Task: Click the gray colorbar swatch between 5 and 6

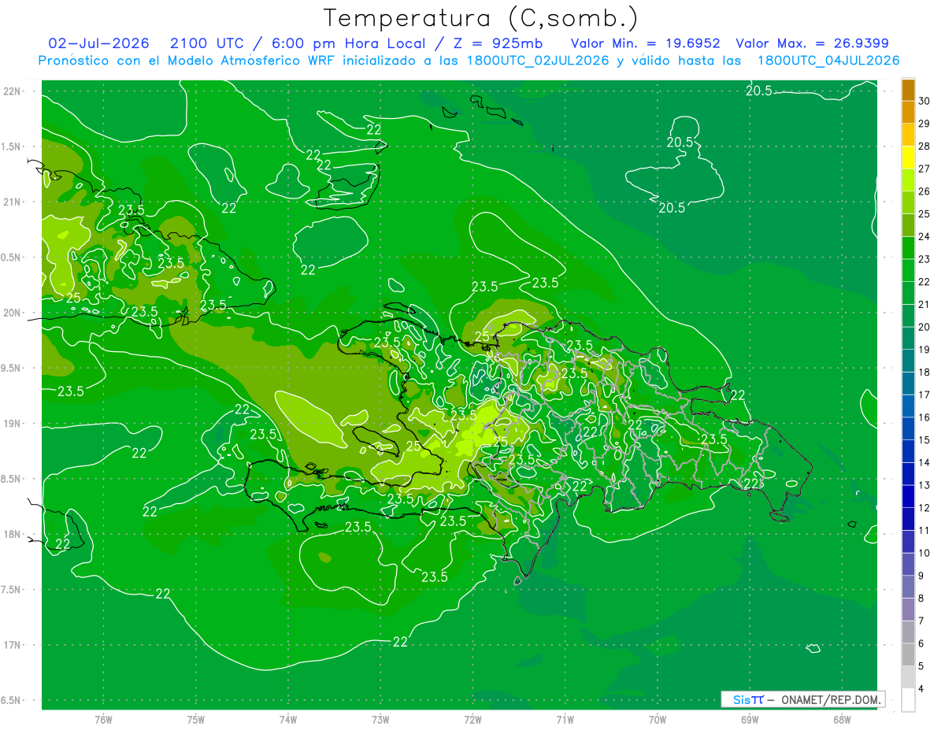Action: click(x=908, y=655)
